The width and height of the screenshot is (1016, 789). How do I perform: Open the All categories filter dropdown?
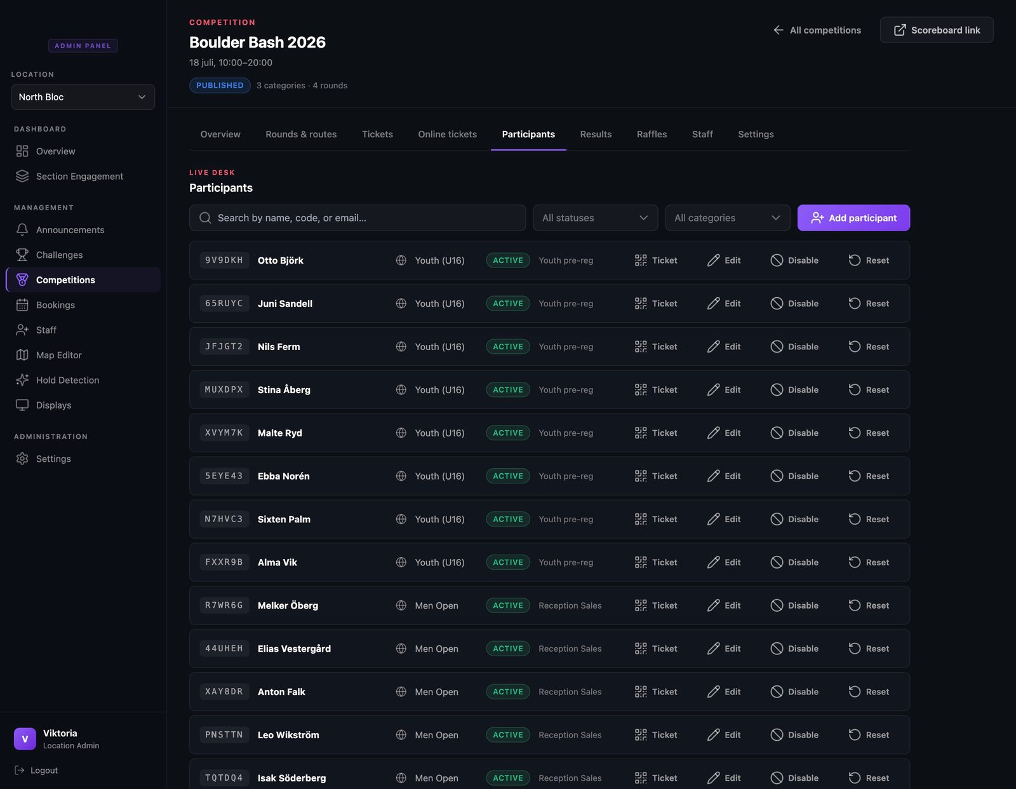pos(728,218)
